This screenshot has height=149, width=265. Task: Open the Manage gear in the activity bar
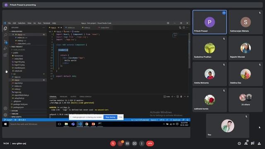[x=5, y=115]
